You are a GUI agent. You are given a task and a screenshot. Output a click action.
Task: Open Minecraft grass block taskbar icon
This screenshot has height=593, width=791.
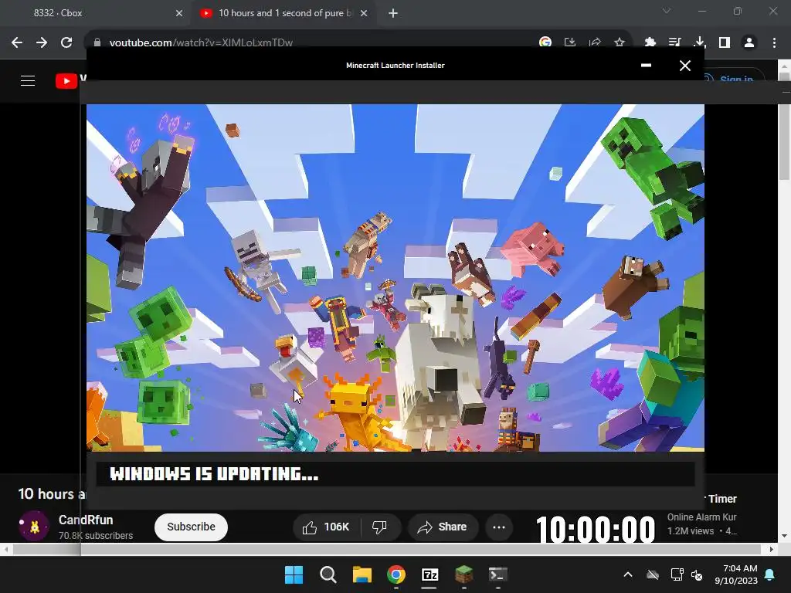[463, 574]
